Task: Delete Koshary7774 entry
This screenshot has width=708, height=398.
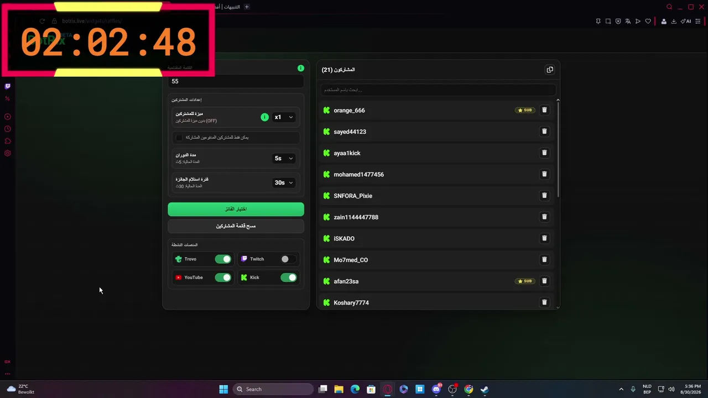Action: (x=544, y=302)
